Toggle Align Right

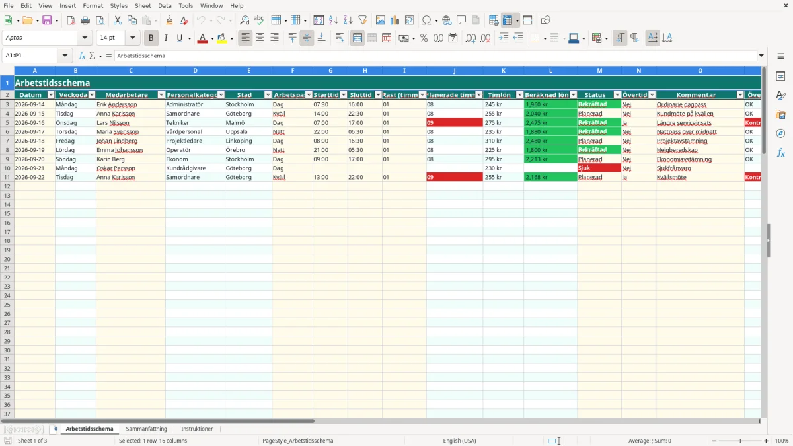click(275, 38)
